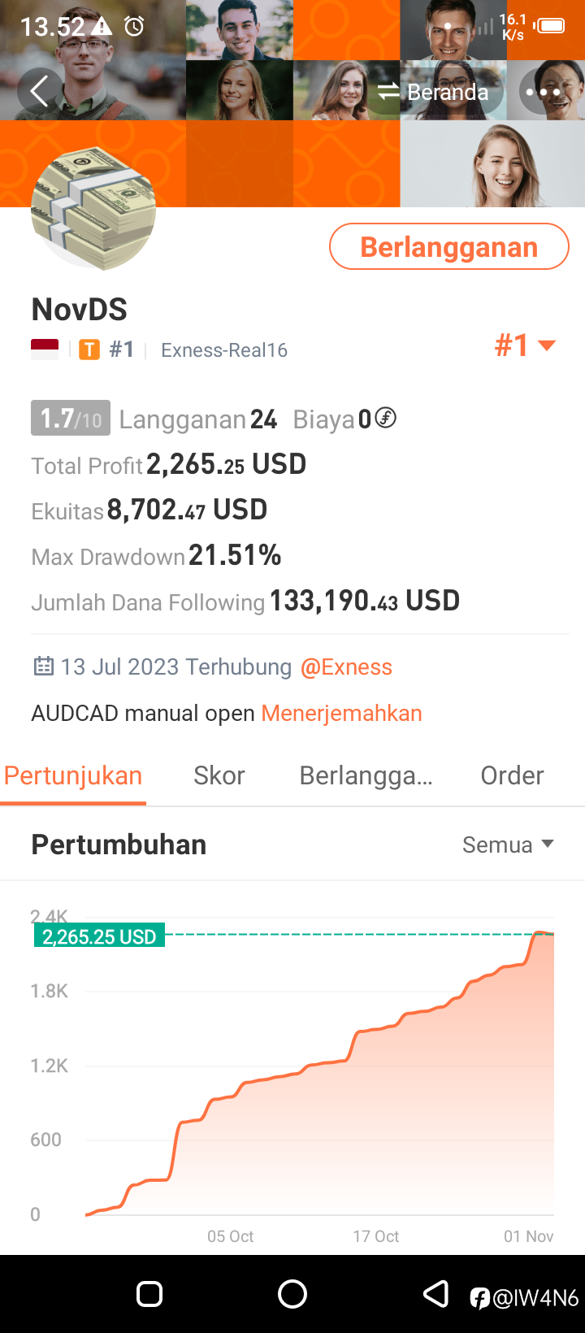585x1333 pixels.
Task: Subscribe using the Berlangganan button
Action: [449, 246]
